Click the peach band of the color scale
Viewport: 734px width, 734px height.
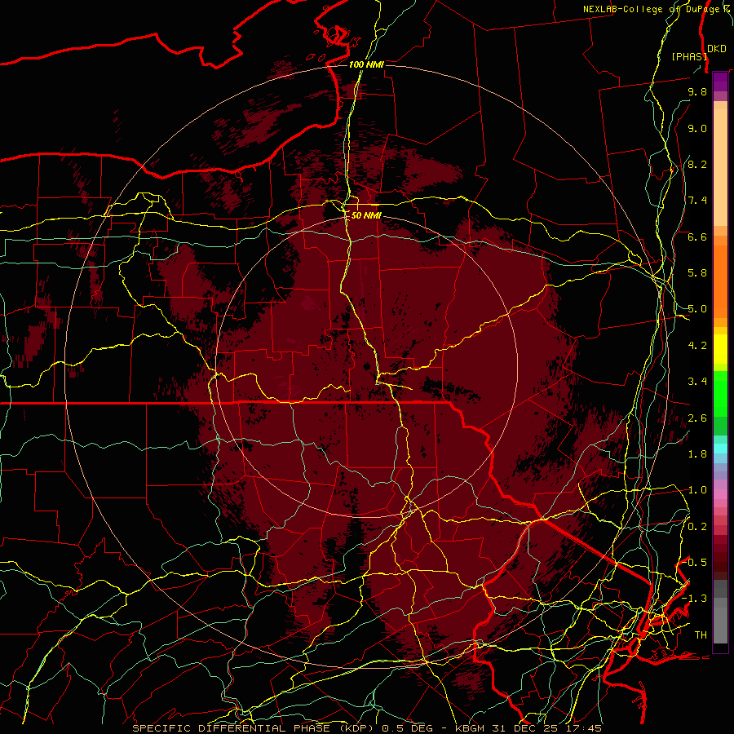tap(720, 164)
